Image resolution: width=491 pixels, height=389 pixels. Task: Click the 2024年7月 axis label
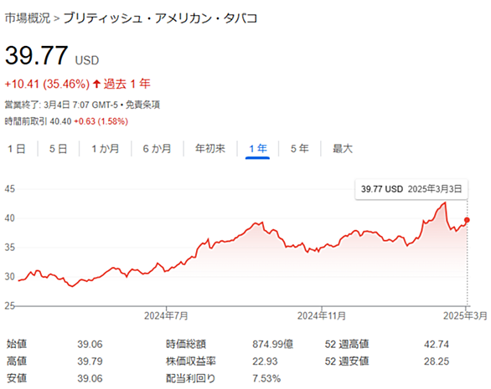tap(166, 316)
